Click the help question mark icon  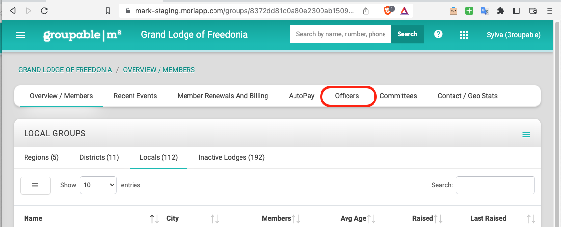438,34
